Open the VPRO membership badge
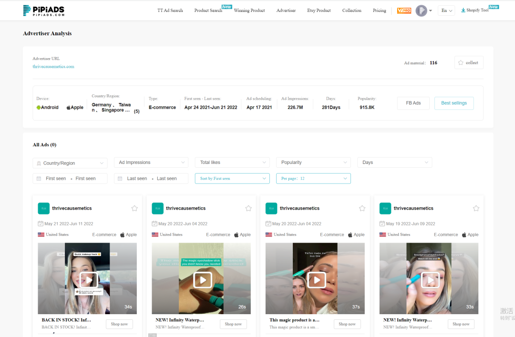515x337 pixels. coord(404,10)
